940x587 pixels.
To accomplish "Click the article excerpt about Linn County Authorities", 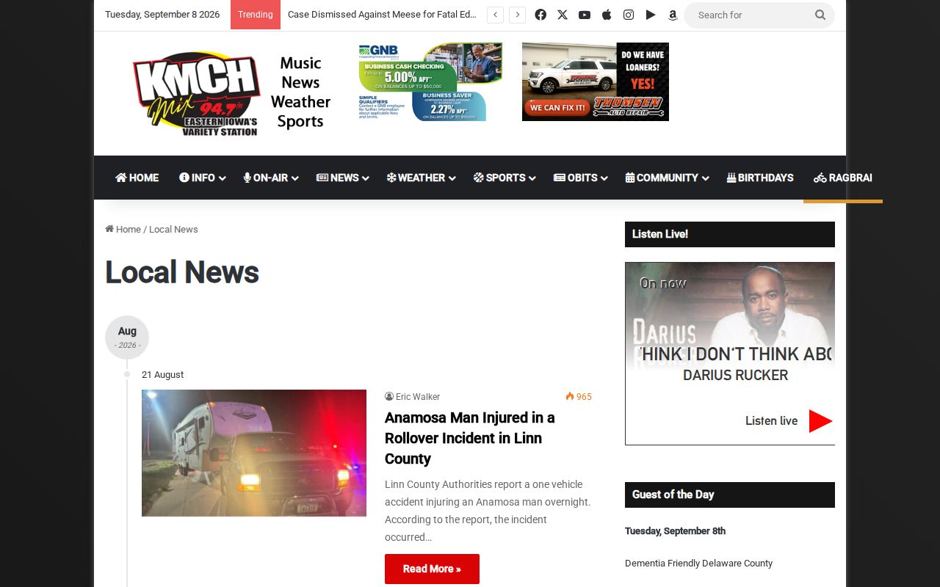I will point(488,511).
